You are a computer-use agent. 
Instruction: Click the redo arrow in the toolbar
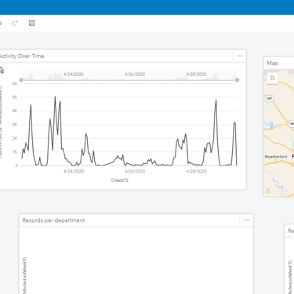(x=15, y=23)
